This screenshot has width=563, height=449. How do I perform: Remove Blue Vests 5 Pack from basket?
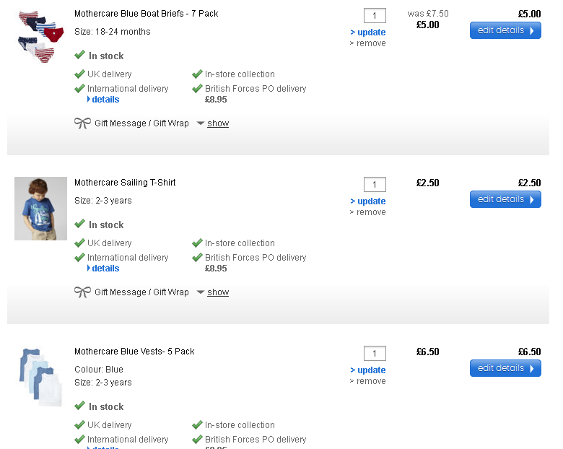(x=370, y=381)
